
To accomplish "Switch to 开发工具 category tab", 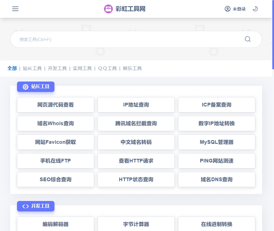I will 57,68.
